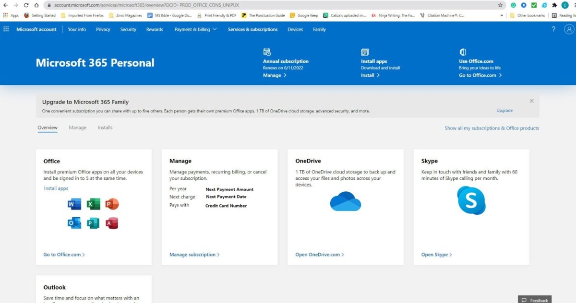This screenshot has height=303, width=576.
Task: Switch to the Manage tab
Action: click(x=77, y=128)
